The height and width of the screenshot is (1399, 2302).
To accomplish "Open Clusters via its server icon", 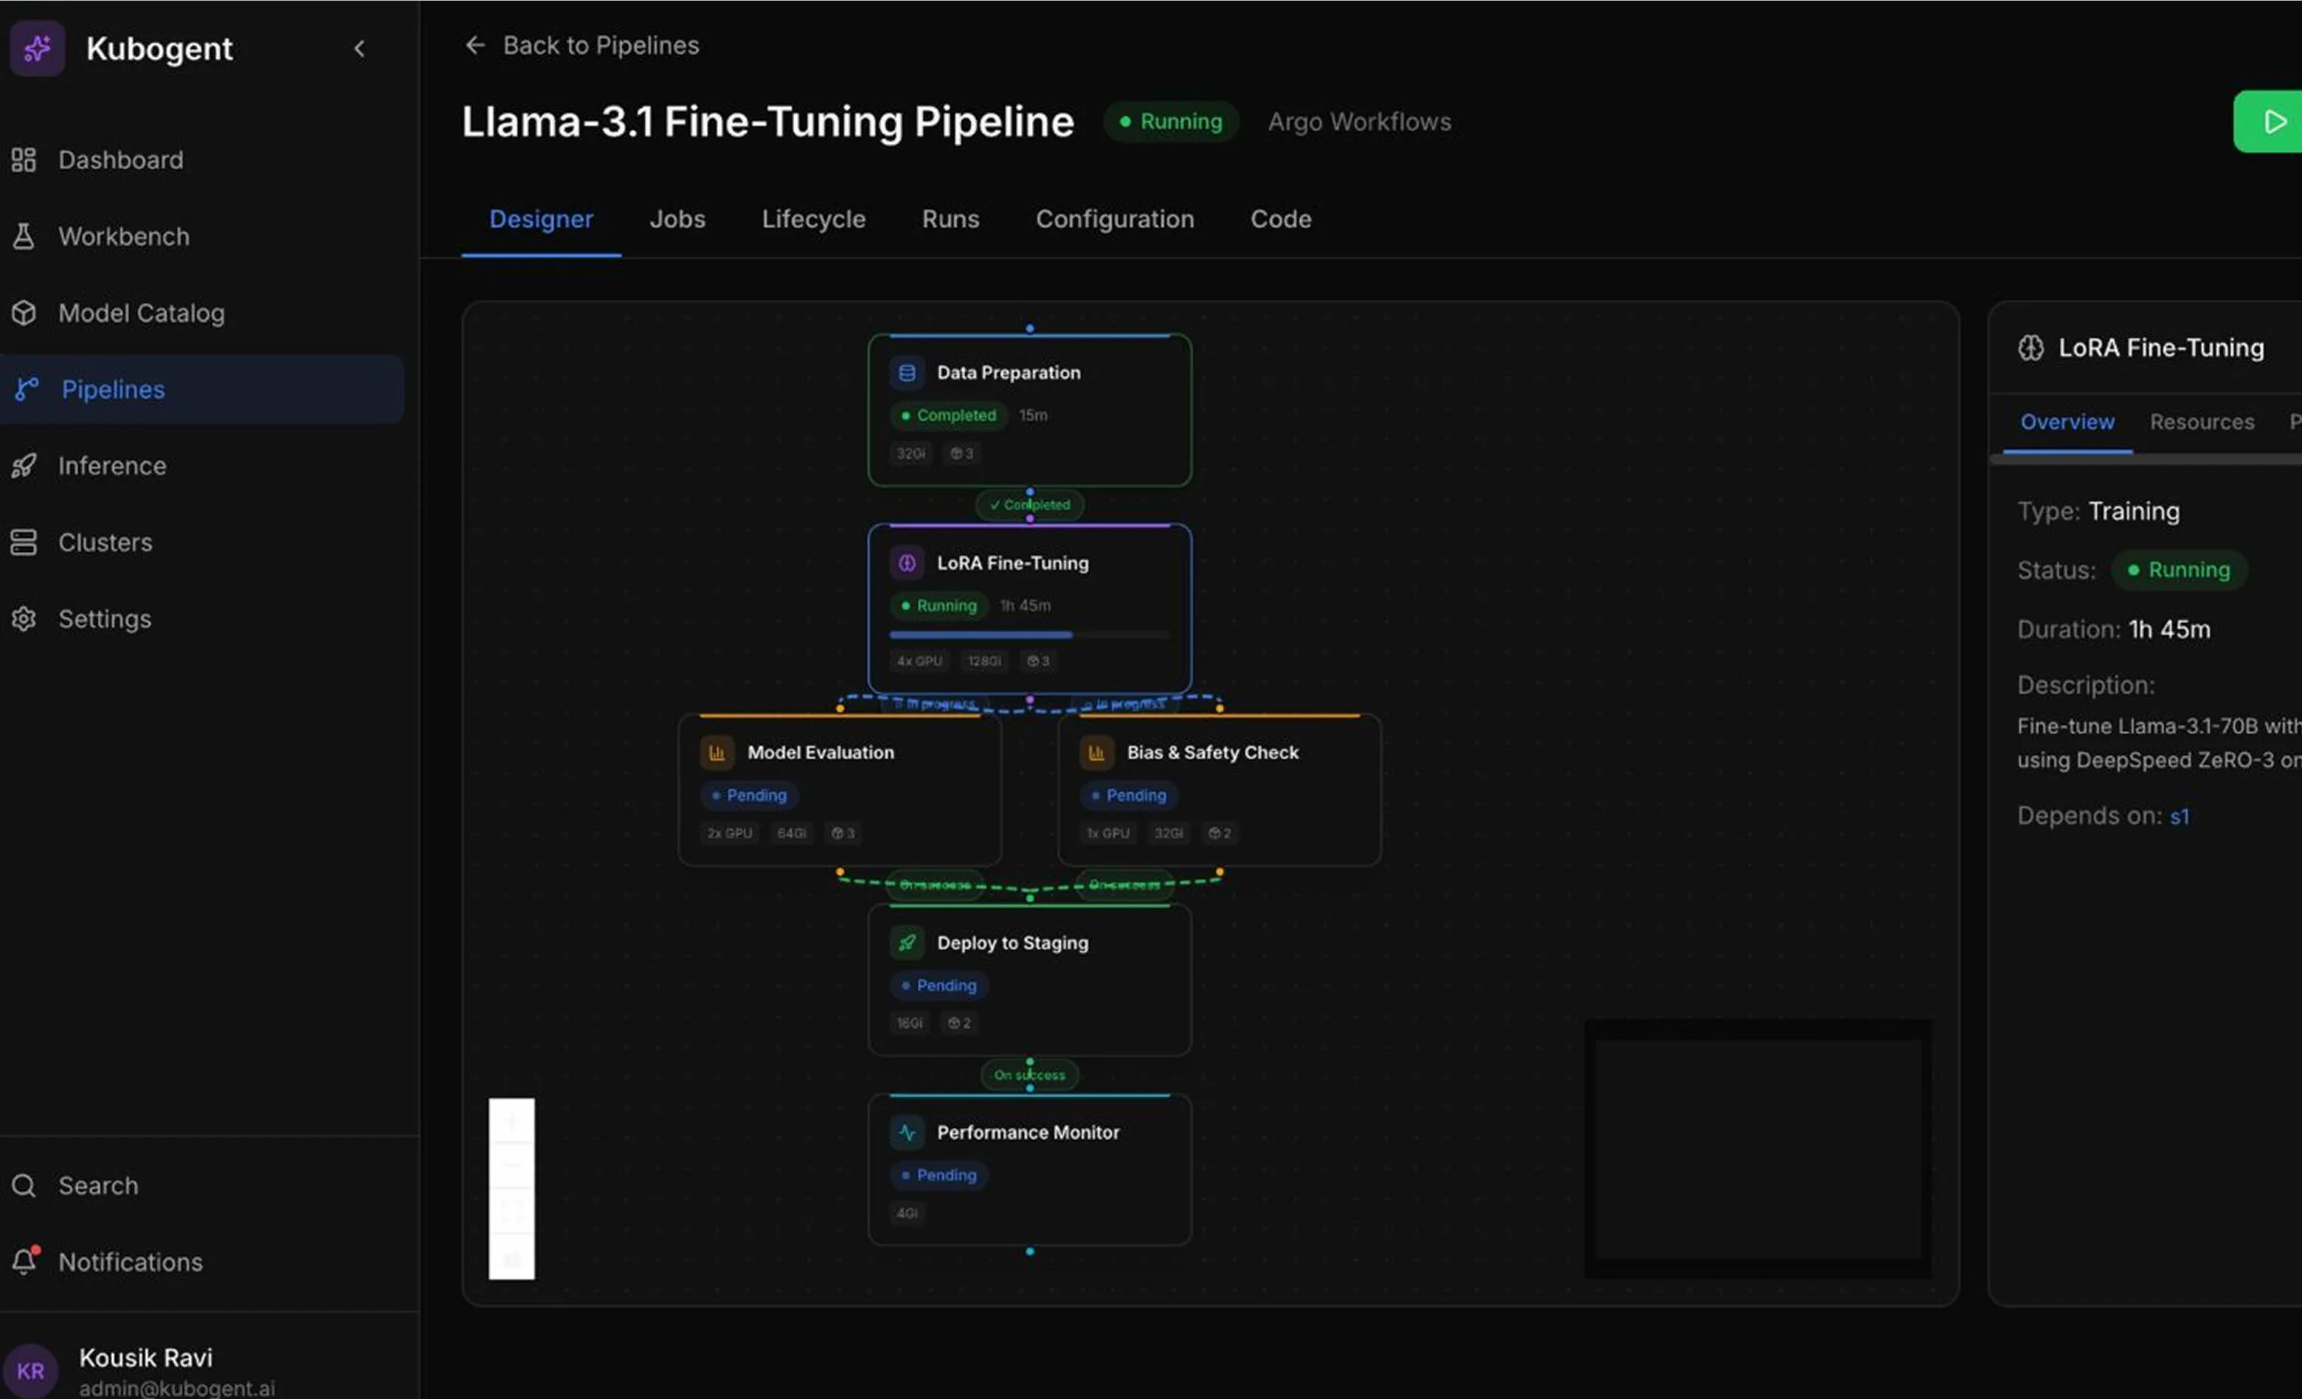I will pos(24,542).
